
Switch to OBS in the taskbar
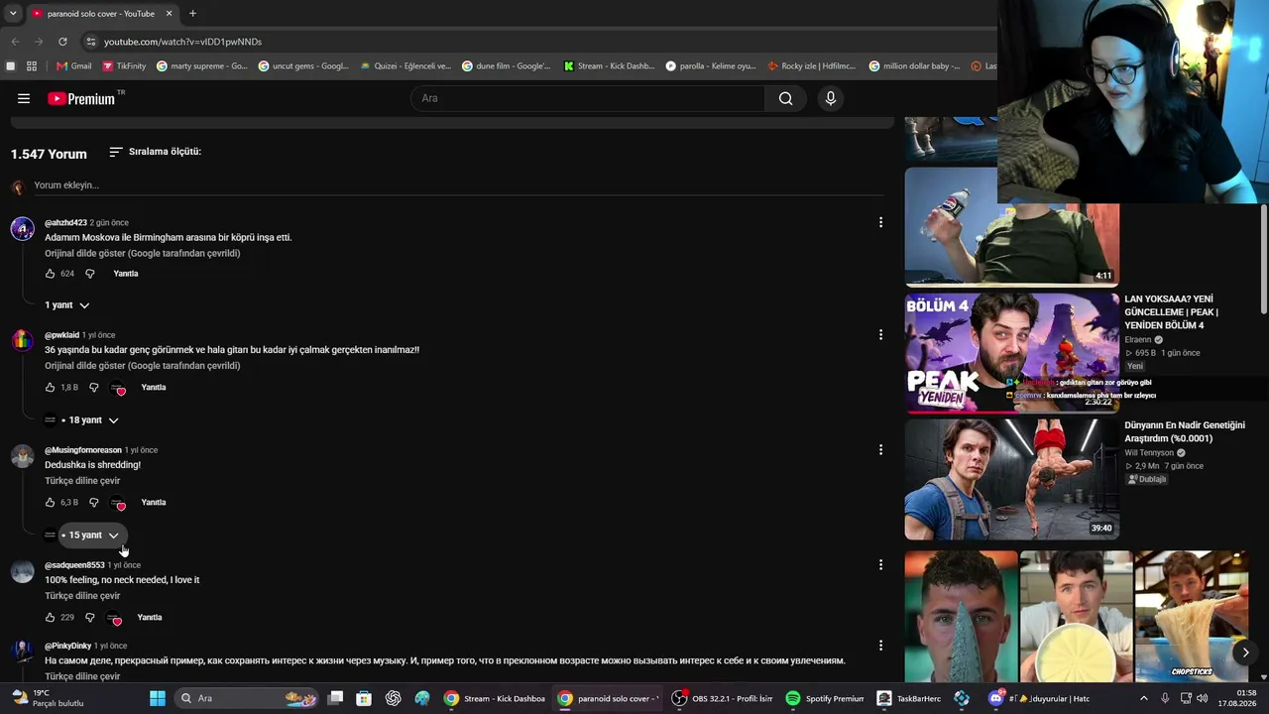coord(723,698)
